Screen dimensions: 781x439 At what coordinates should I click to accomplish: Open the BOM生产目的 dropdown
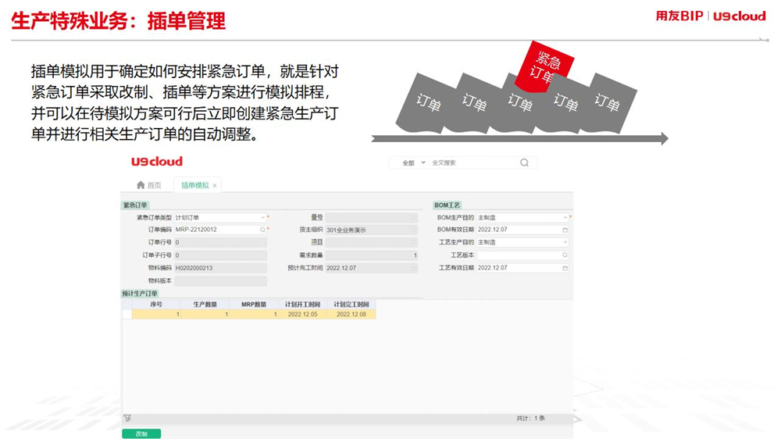[x=565, y=218]
